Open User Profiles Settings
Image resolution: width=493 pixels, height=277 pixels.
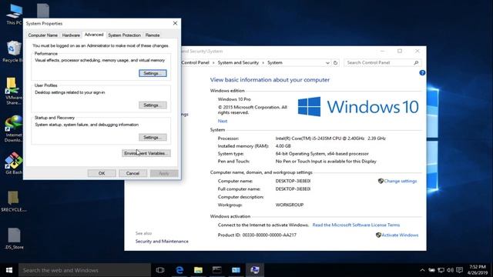click(153, 105)
